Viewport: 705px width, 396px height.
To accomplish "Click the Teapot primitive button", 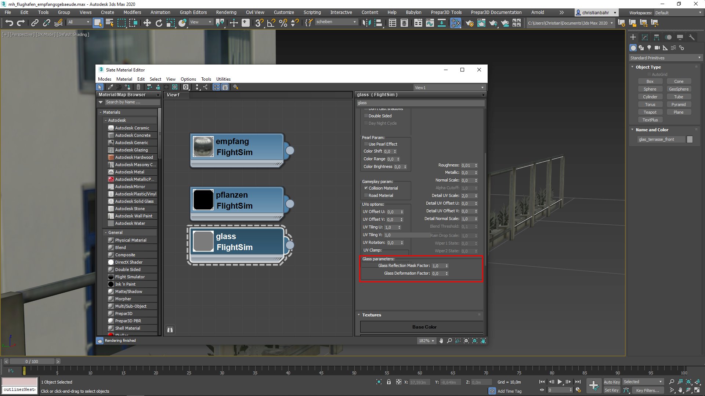I will tap(650, 112).
